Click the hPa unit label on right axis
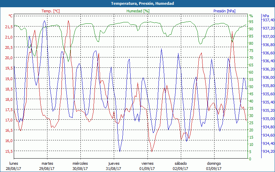 266,16
